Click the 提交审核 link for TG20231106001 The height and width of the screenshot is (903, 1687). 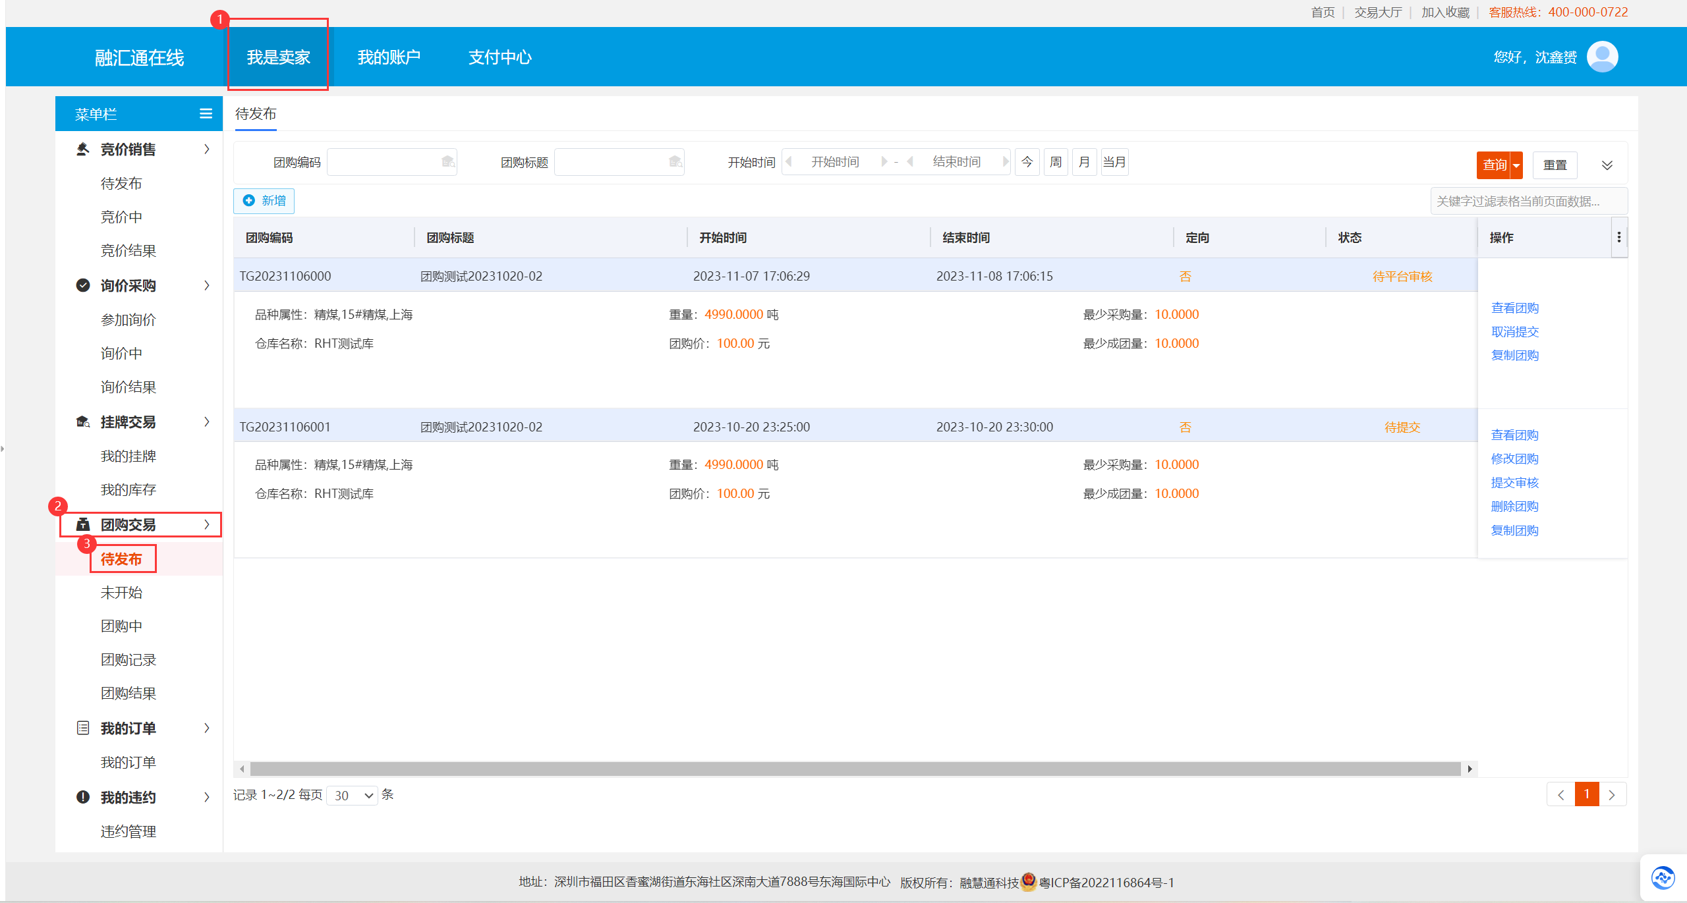point(1514,482)
